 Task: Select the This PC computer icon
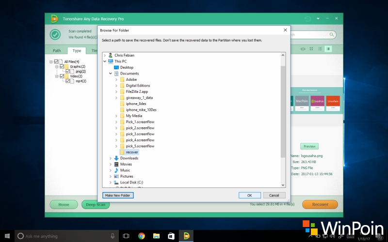point(111,61)
